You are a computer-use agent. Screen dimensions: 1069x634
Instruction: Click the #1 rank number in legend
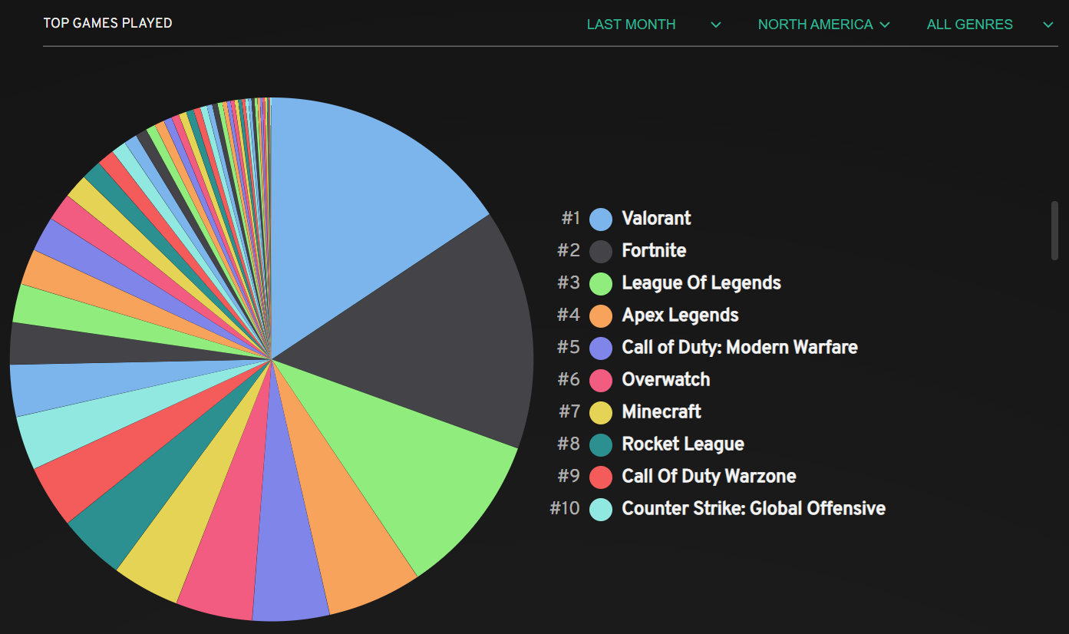click(x=571, y=218)
